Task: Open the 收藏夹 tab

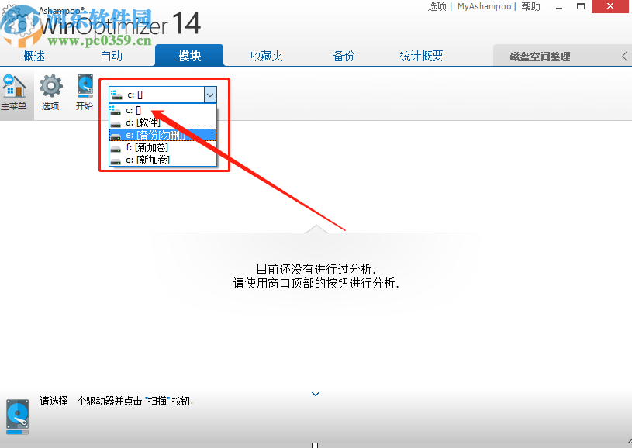Action: click(267, 56)
